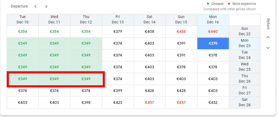Click the previous departure dates arrow

click(35, 6)
